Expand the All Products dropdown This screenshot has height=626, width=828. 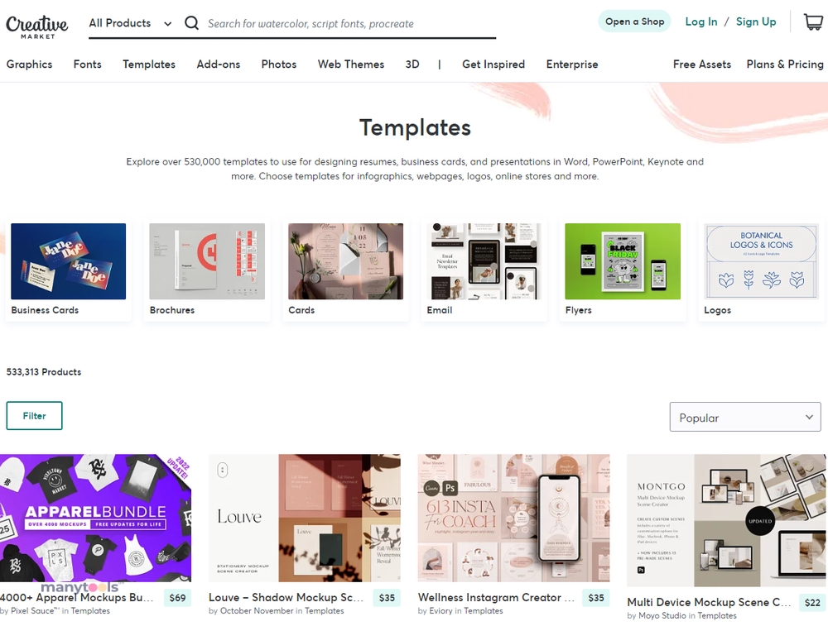[131, 23]
